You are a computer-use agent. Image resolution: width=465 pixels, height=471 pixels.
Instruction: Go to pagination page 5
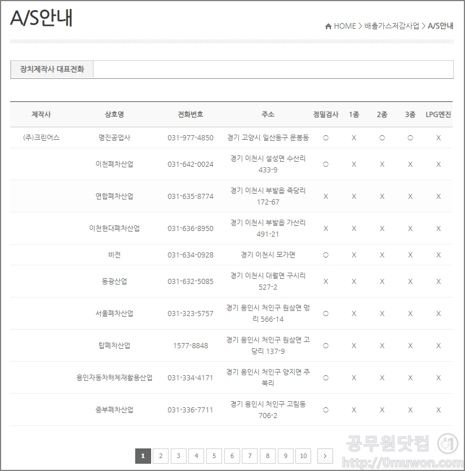(x=214, y=456)
